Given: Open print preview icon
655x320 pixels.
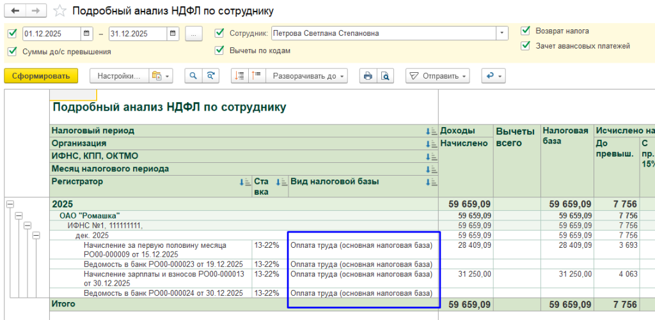Looking at the screenshot, I should pyautogui.click(x=384, y=76).
